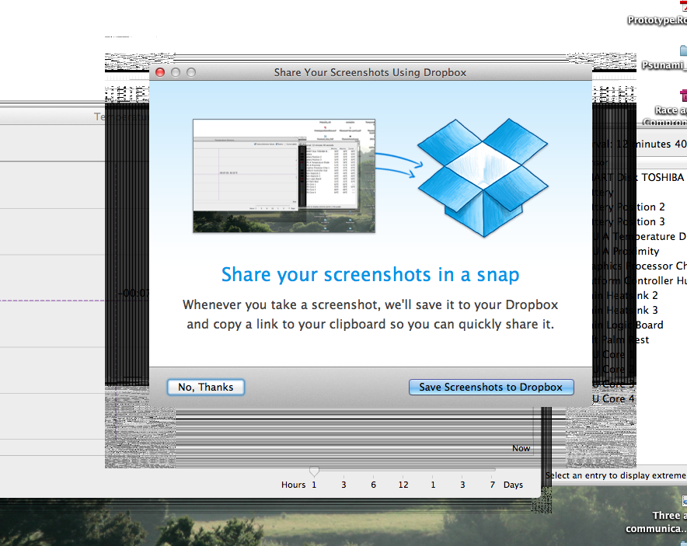This screenshot has width=687, height=546.
Task: Click the Hours label by the slider
Action: (x=293, y=485)
